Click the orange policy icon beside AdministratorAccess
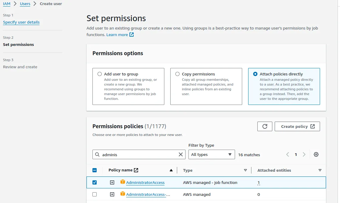The height and width of the screenshot is (203, 340). (x=123, y=182)
